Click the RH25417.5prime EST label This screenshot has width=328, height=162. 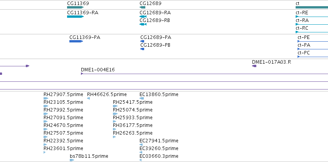133,102
